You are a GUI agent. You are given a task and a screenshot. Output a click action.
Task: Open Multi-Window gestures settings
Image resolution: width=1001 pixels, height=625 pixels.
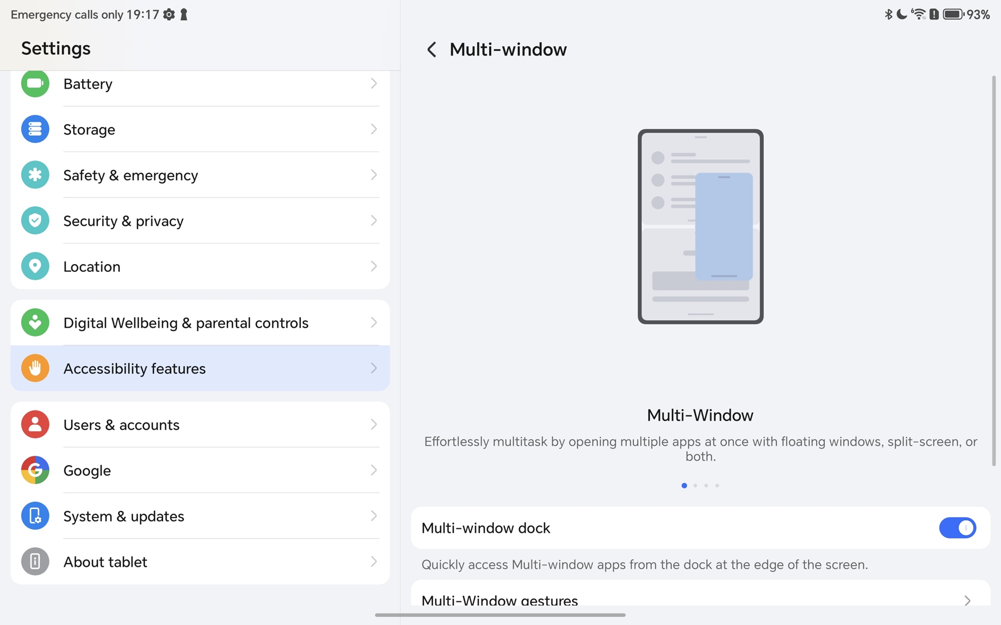coord(499,600)
